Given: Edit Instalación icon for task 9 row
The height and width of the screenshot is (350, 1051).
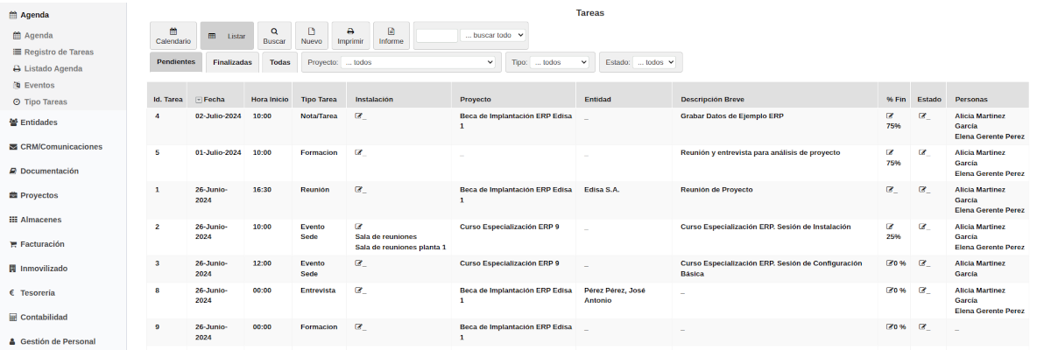Looking at the screenshot, I should (x=359, y=326).
